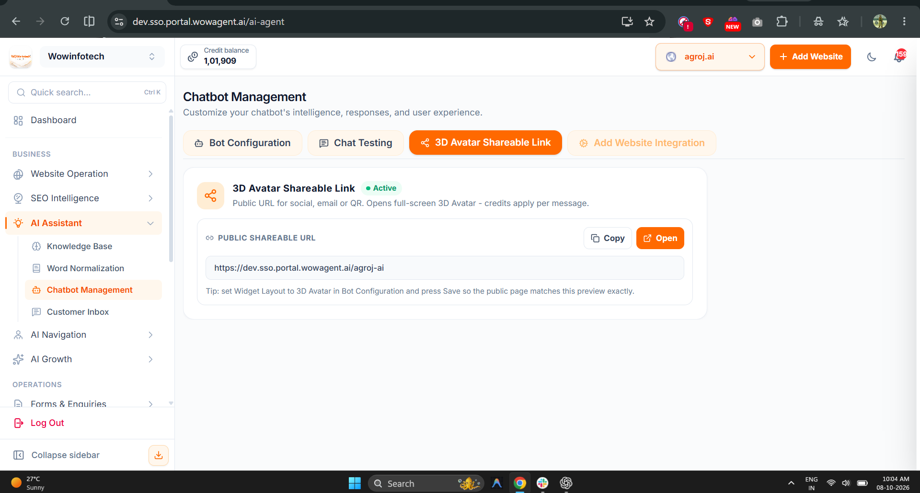Switch to Bot Configuration tab
The height and width of the screenshot is (493, 920).
242,143
